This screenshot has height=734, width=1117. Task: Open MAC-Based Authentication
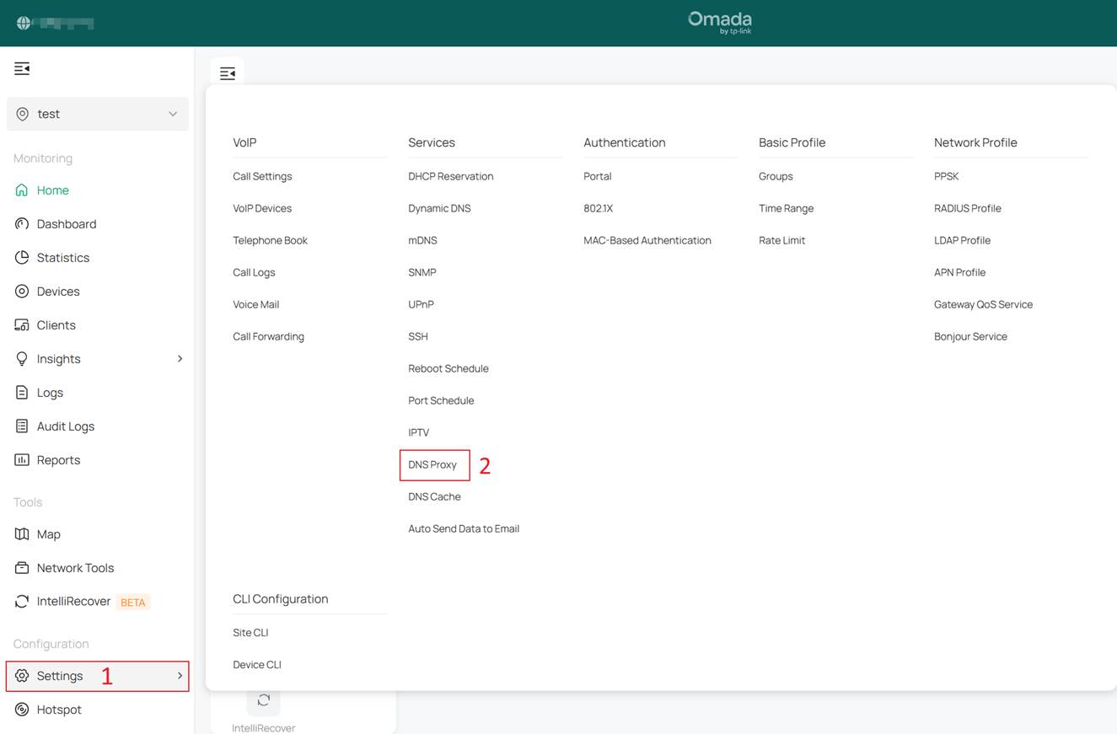point(647,240)
